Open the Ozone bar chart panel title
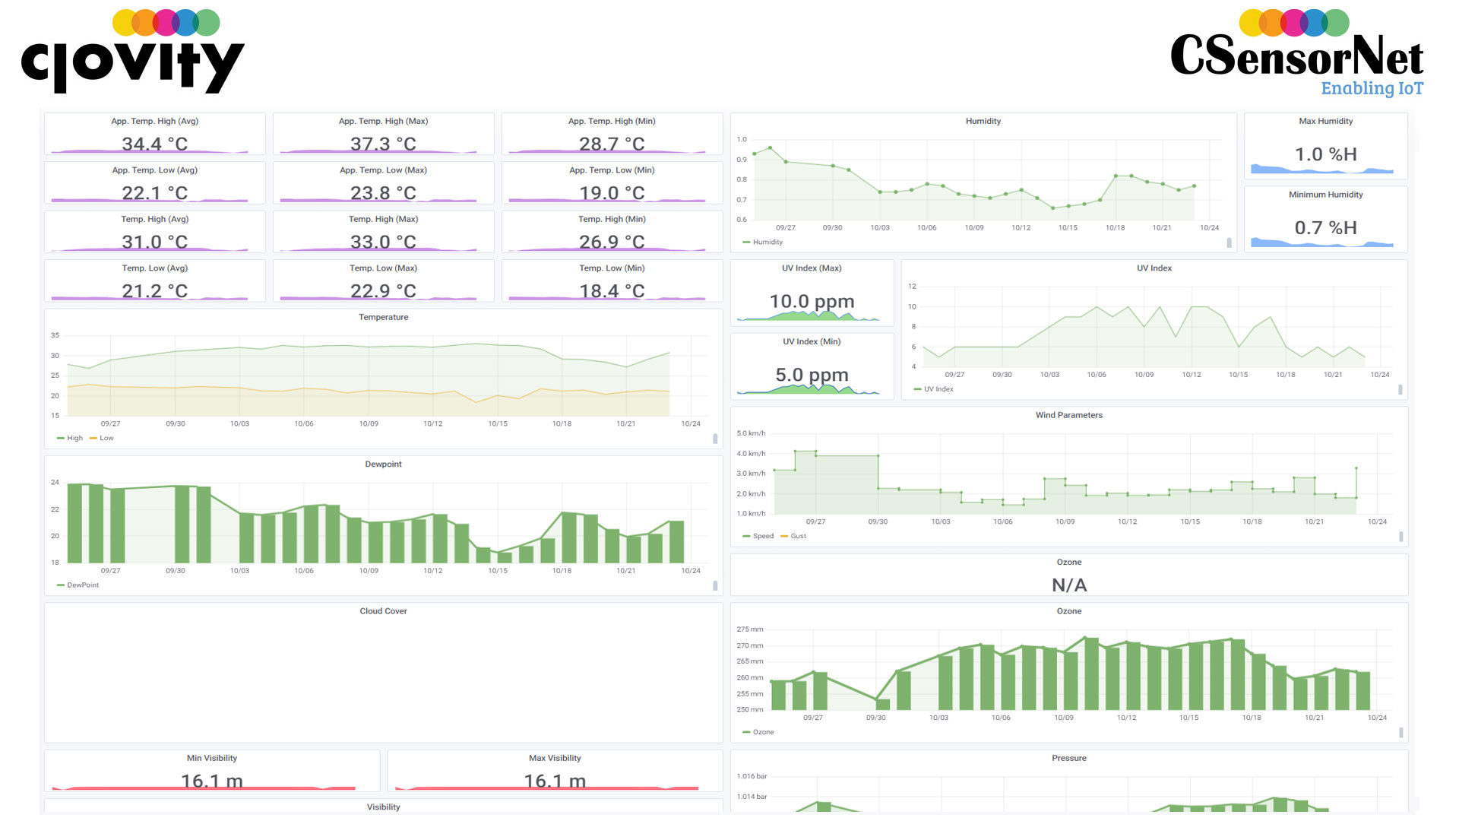1459x821 pixels. coord(1069,610)
